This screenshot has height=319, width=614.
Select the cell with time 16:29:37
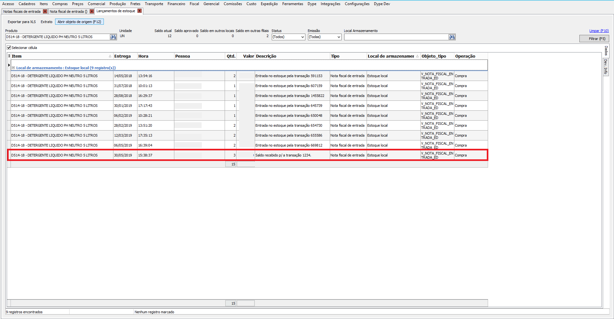156,96
